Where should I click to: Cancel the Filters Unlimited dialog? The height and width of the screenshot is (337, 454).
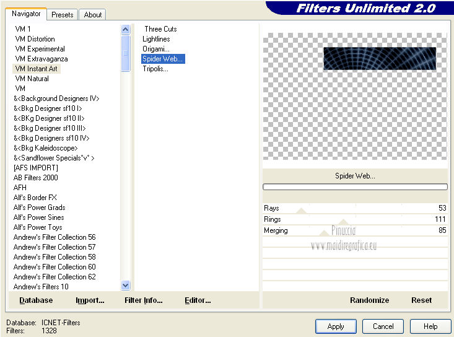coord(383,326)
